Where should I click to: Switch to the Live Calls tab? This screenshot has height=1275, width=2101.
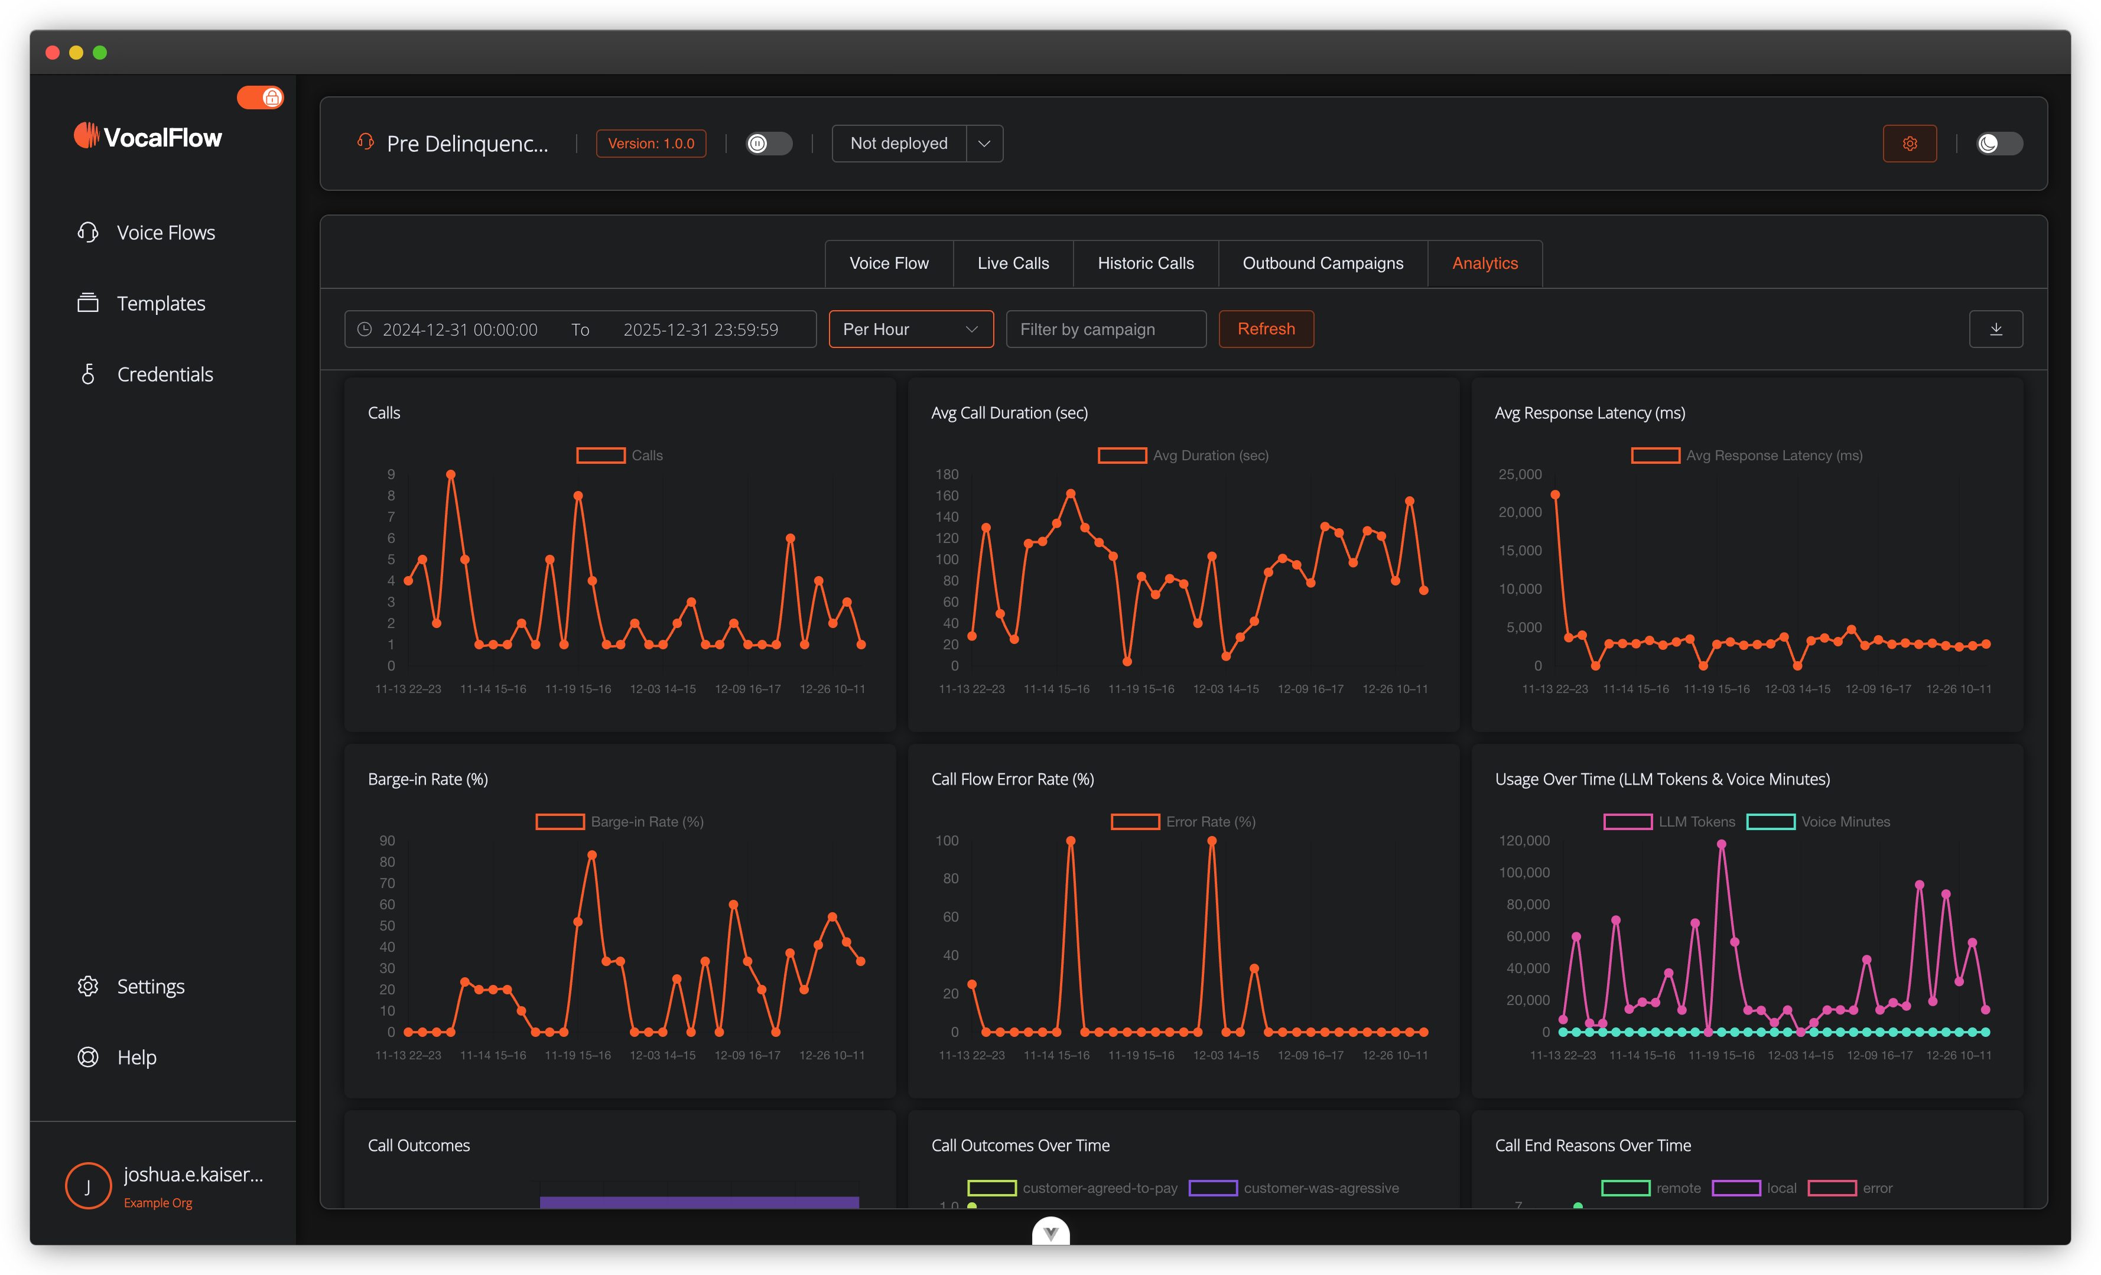1013,263
